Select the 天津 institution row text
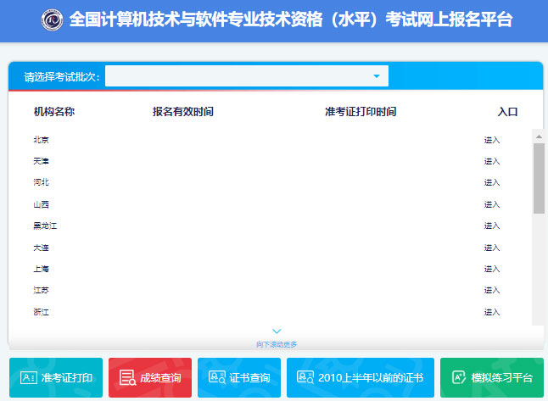The image size is (548, 401). coord(42,161)
